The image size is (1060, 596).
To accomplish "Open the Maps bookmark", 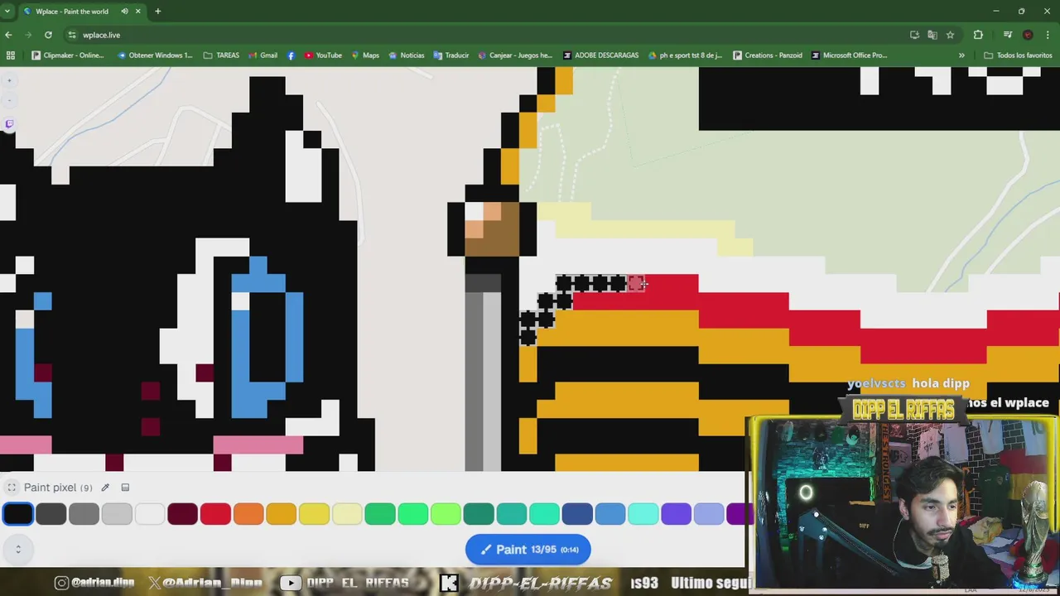I will point(365,55).
